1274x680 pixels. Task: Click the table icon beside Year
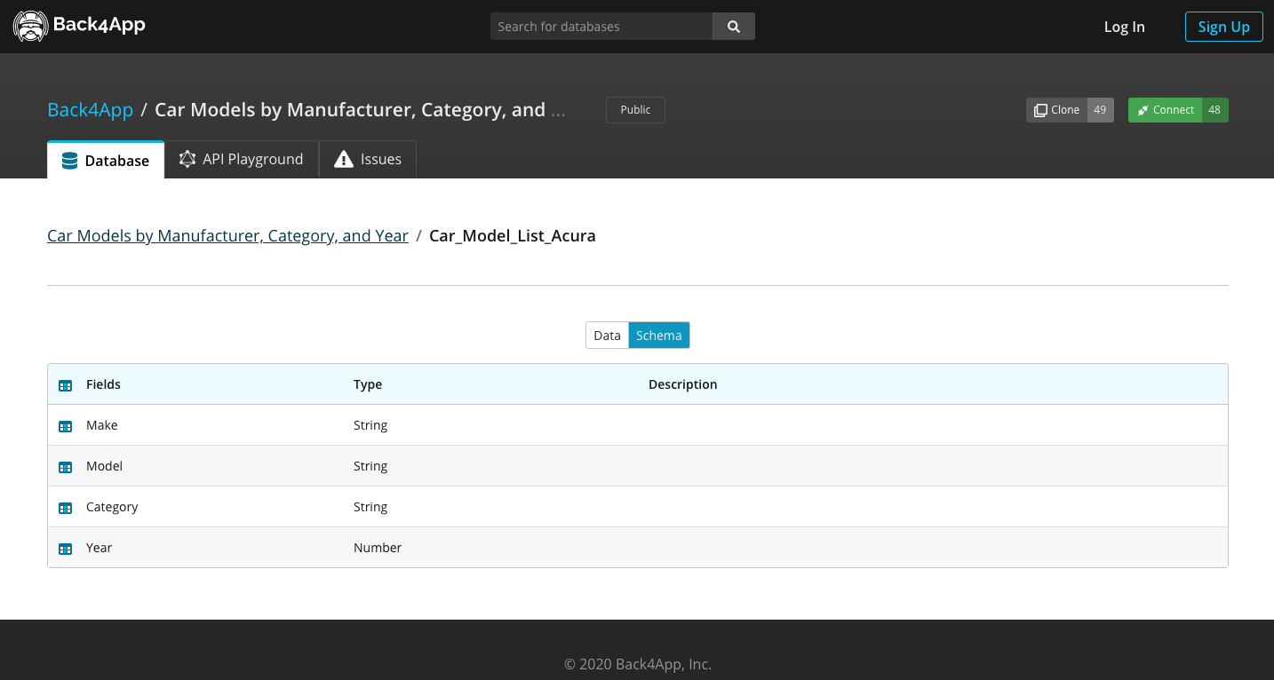pyautogui.click(x=65, y=549)
